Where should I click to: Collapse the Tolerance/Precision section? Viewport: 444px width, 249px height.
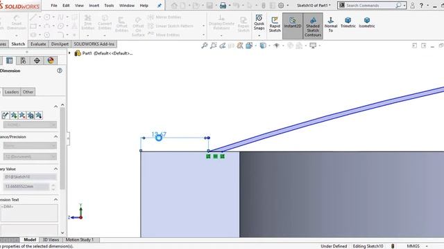55,137
